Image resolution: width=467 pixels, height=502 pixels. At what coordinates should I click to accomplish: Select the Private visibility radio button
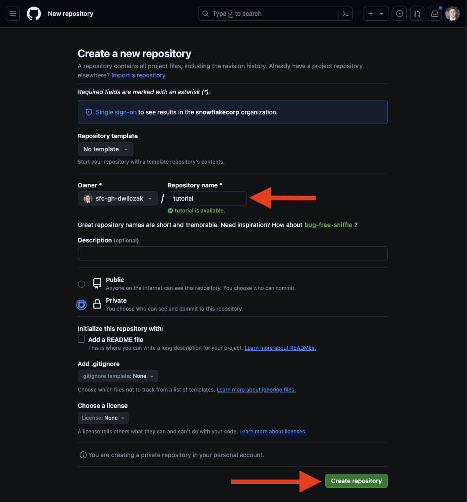(x=81, y=305)
